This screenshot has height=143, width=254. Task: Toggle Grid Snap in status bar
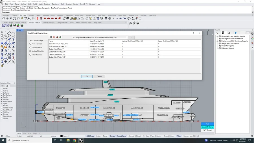coord(90,136)
